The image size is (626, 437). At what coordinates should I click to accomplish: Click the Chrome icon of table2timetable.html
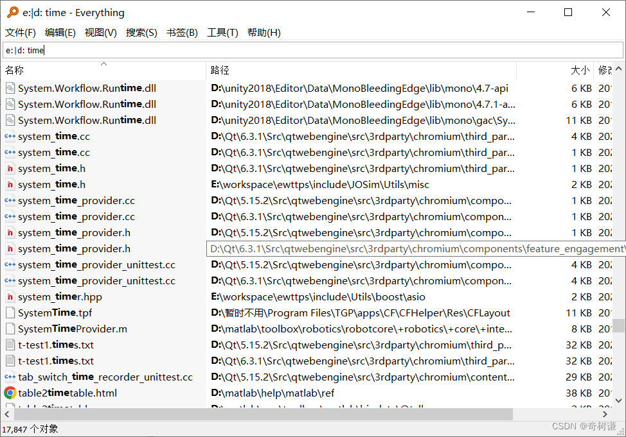click(10, 393)
